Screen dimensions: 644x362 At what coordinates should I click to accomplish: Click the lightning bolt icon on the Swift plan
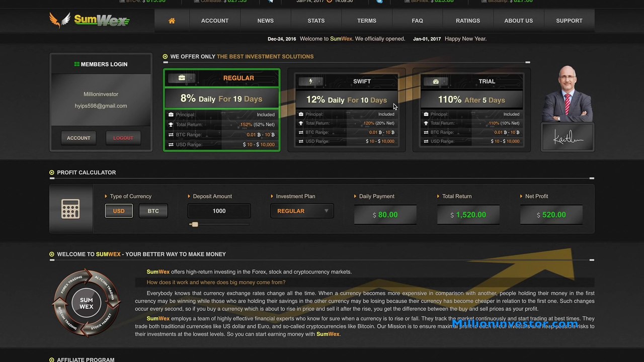point(310,81)
